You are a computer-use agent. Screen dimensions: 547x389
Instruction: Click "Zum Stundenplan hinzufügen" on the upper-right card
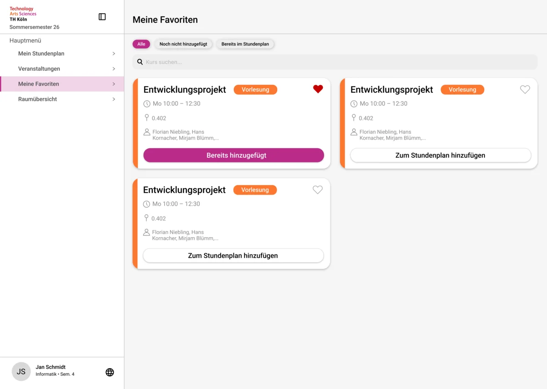[x=440, y=156]
